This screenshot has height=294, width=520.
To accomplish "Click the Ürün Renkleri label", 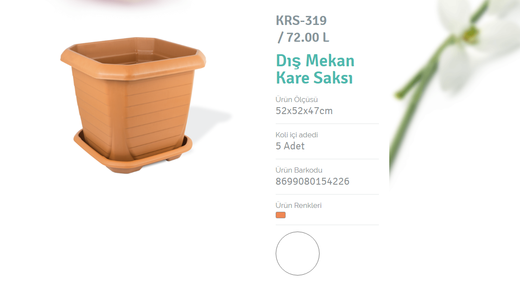I will pos(298,205).
